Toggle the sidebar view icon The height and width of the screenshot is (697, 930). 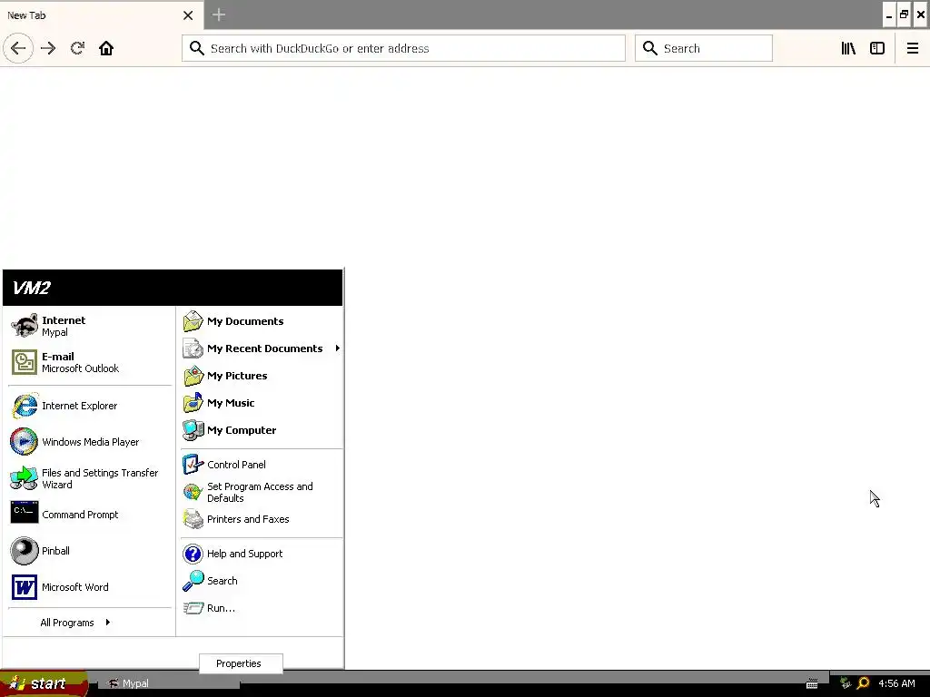point(877,48)
